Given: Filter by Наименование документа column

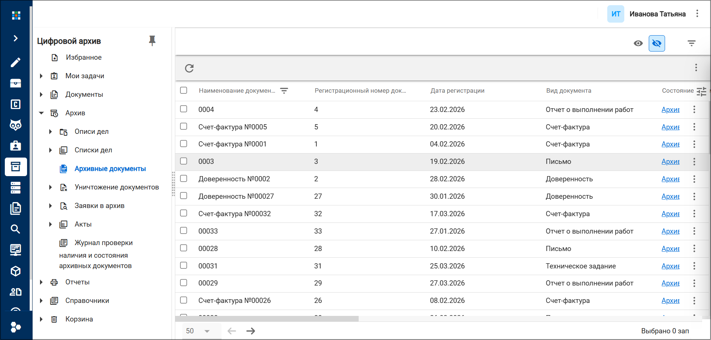Looking at the screenshot, I should [x=284, y=91].
